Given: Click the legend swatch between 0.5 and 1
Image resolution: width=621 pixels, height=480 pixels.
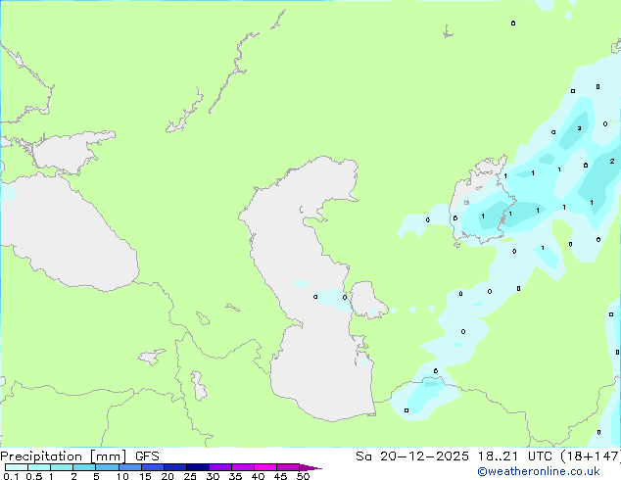Looking at the screenshot, I should [x=39, y=467].
